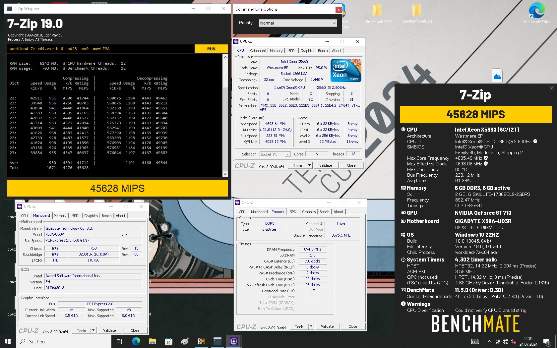Click the GPU card icon in BenchMate panel

click(403, 213)
